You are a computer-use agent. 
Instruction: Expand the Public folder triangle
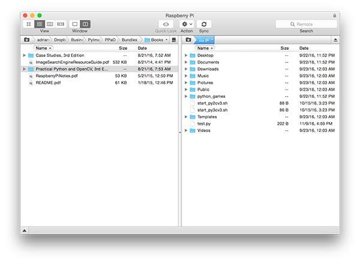tap(186, 89)
